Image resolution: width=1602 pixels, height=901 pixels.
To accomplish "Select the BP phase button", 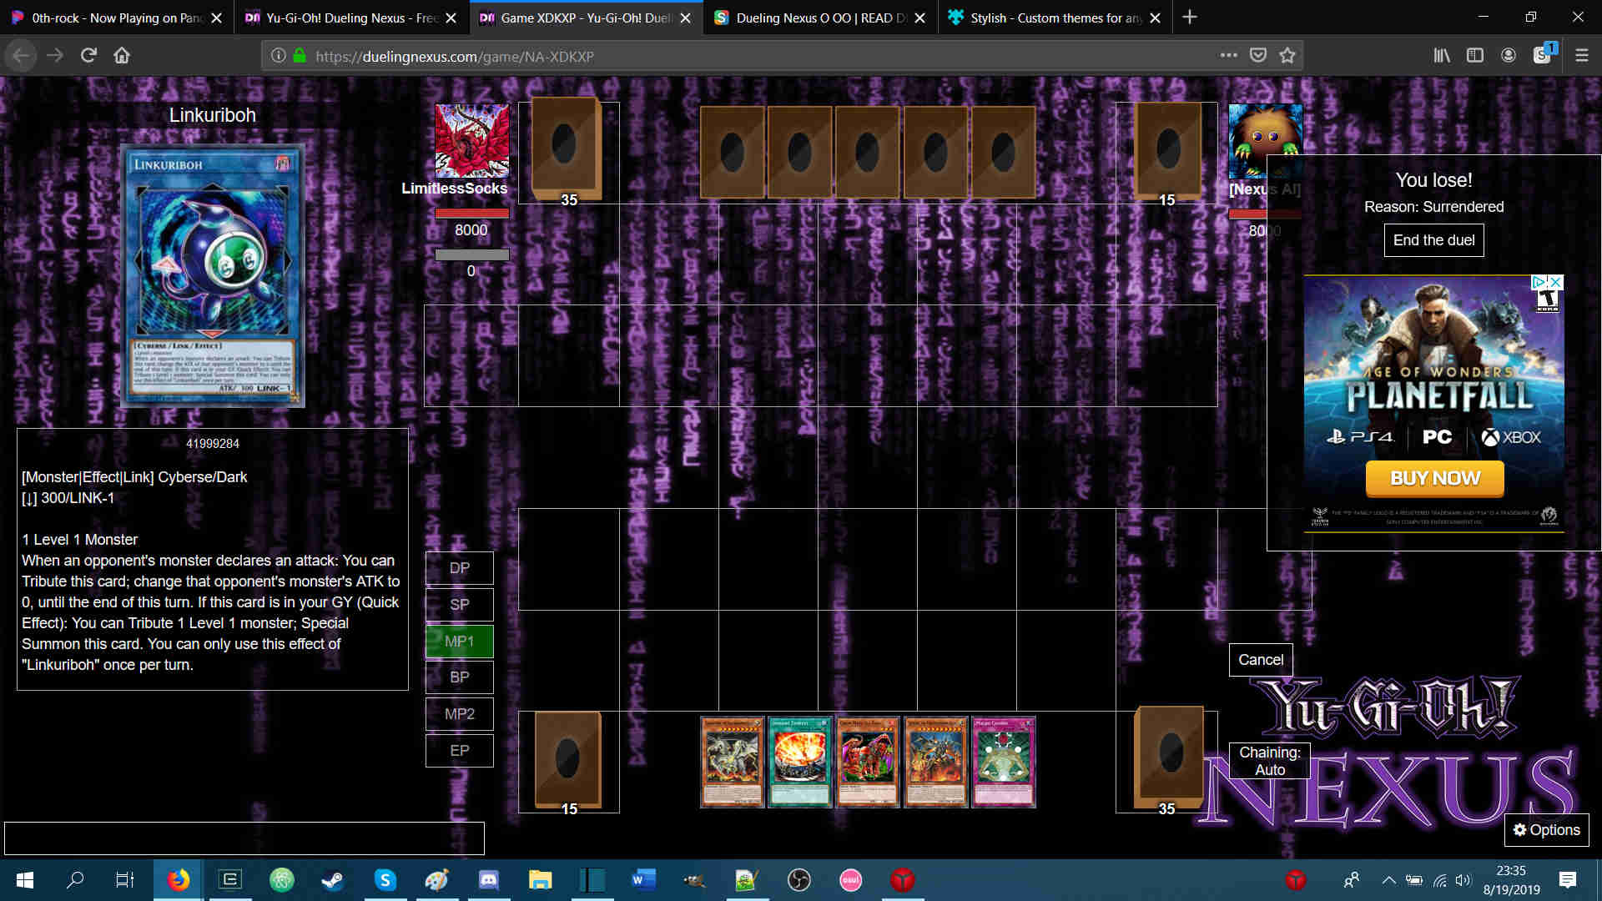I will click(460, 677).
